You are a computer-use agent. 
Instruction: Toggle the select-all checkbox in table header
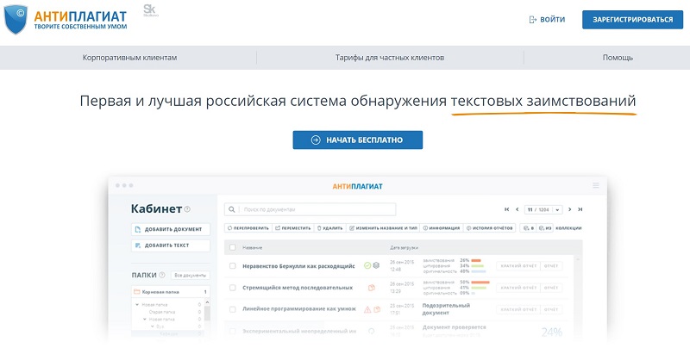tap(232, 248)
